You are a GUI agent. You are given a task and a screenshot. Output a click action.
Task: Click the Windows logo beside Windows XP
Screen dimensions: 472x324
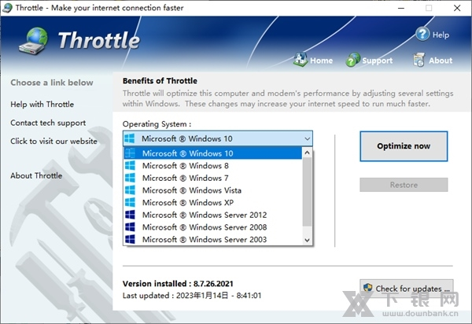click(x=130, y=202)
